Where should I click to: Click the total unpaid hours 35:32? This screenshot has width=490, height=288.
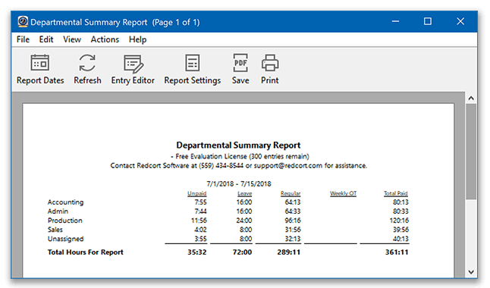[x=197, y=252]
